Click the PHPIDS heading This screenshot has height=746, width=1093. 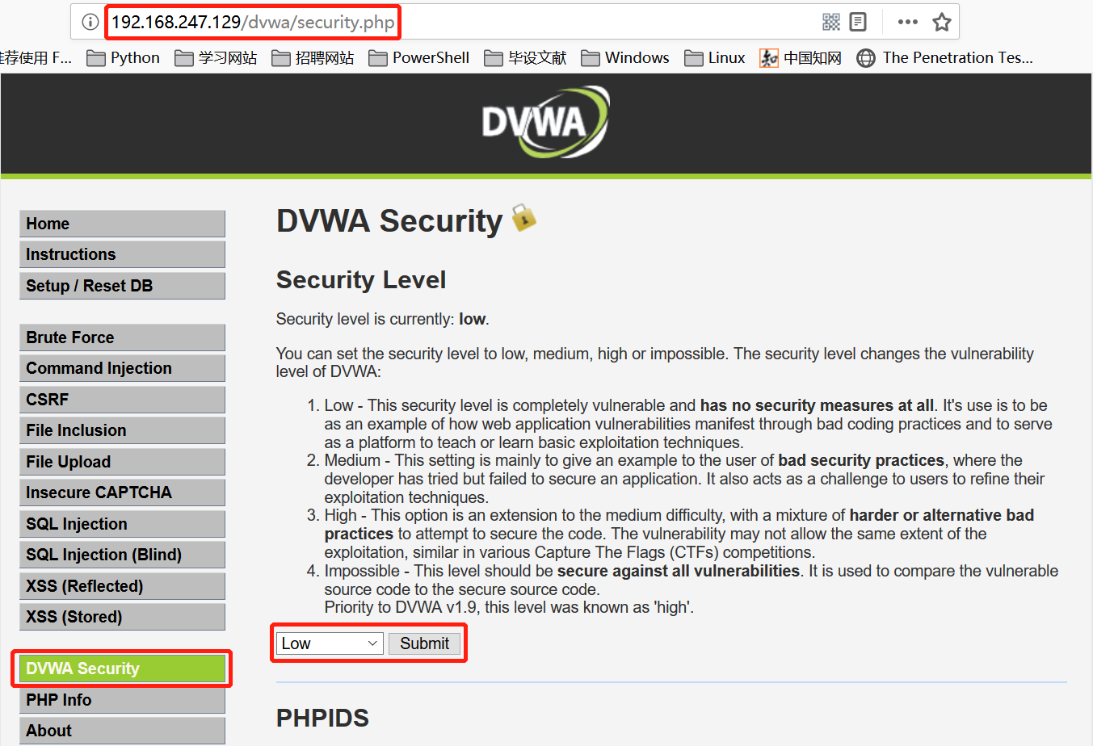(x=322, y=718)
